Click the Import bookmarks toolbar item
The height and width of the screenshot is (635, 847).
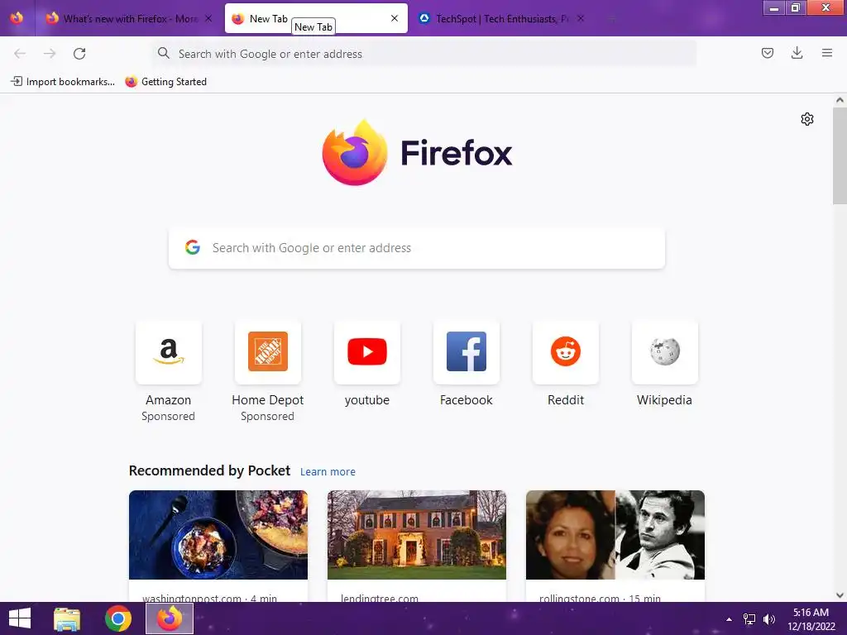click(63, 82)
